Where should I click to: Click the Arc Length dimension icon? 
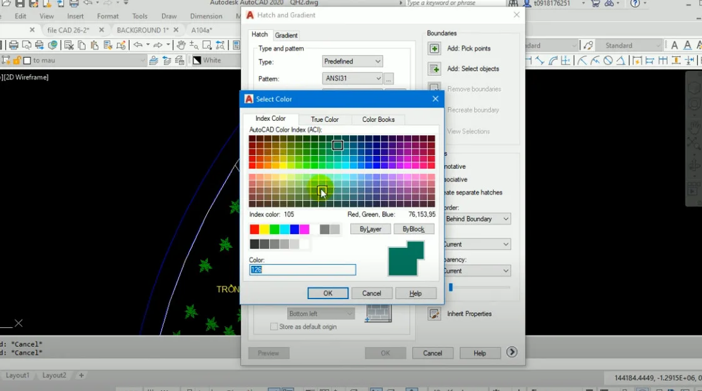click(553, 60)
